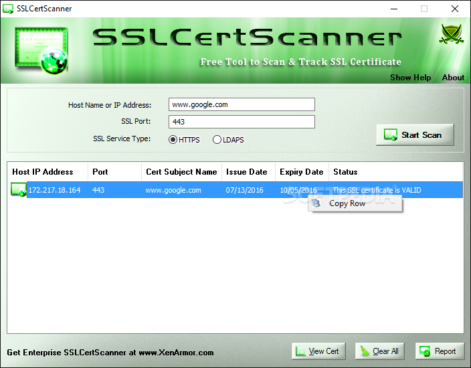
Task: Click the View Cert button
Action: [318, 351]
